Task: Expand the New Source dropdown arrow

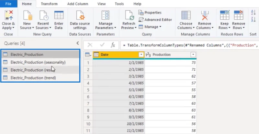Action: tap(33, 28)
